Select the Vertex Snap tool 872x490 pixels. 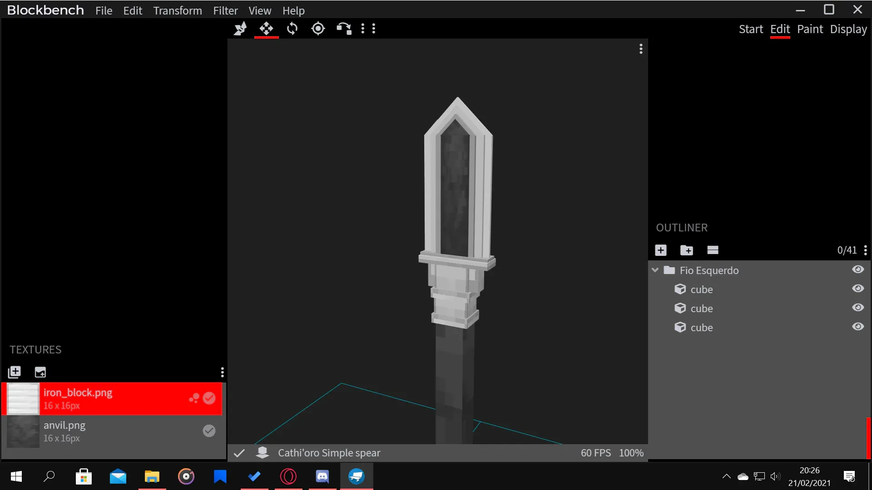344,29
